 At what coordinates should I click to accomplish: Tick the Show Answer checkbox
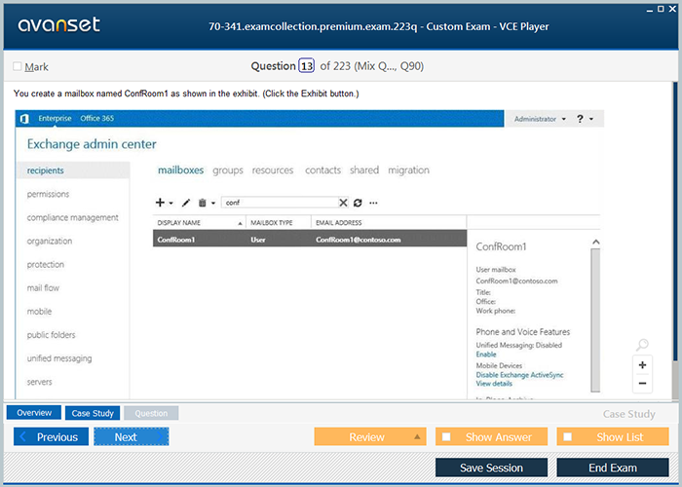point(447,437)
